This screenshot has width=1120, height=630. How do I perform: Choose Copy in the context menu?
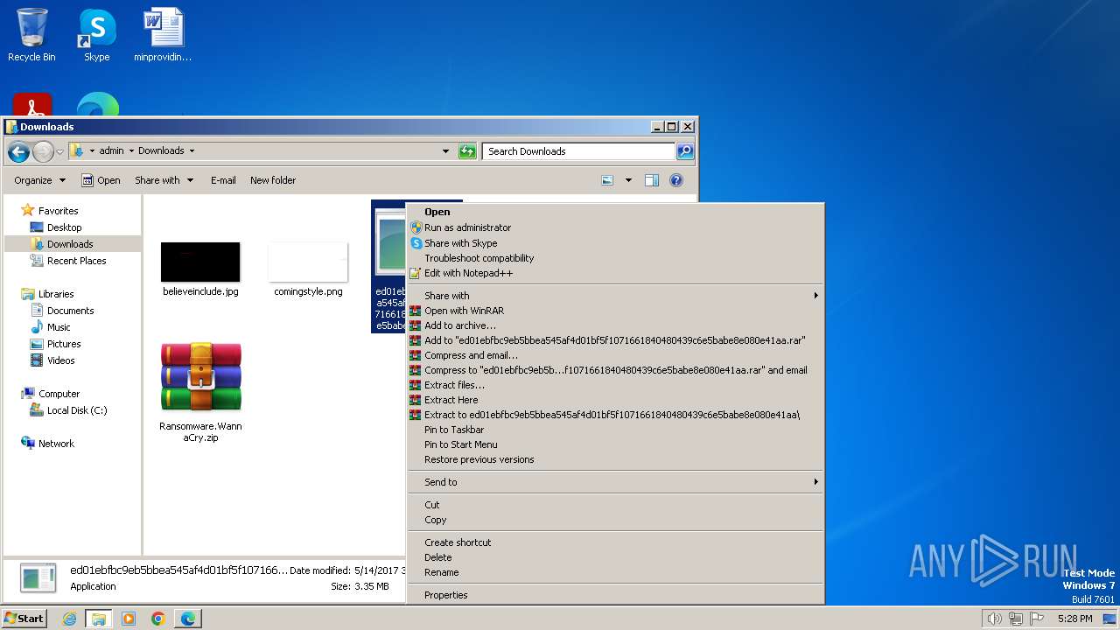[616, 520]
